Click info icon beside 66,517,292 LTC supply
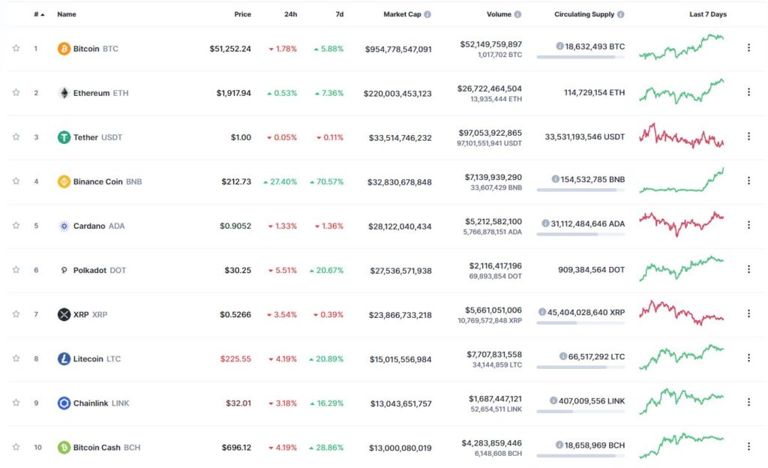Viewport: 768px width, 468px height. click(x=563, y=356)
